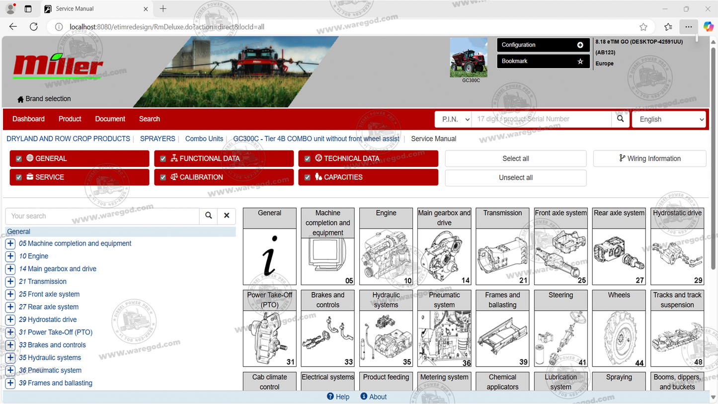Click the Miller brand logo
Image resolution: width=718 pixels, height=404 pixels.
click(x=58, y=66)
